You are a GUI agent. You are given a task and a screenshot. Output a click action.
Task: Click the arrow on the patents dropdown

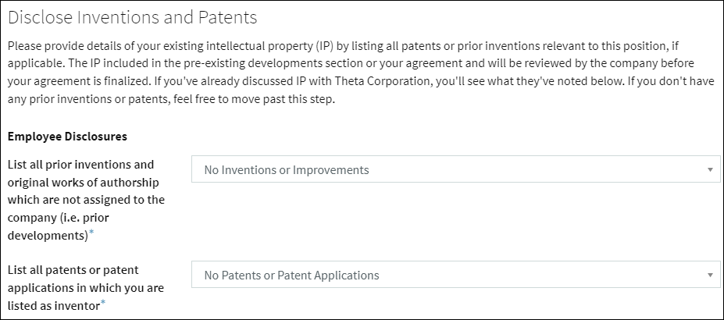709,275
